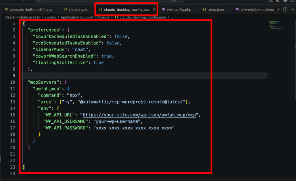Image resolution: width=296 pixels, height=181 pixels.
Task: Expand the trailing ellipsis breadcrumb symbol
Action: 172,17
